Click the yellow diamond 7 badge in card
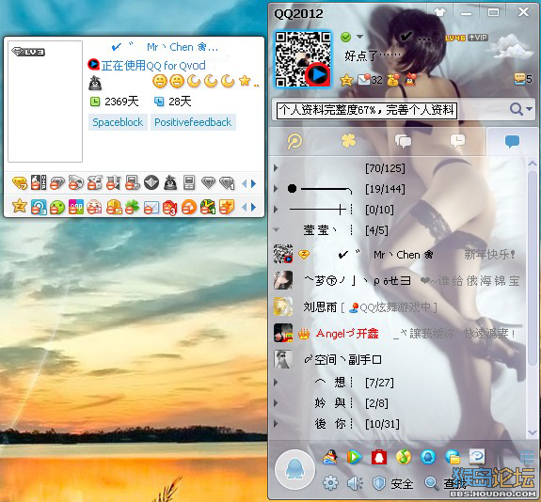The image size is (541, 502). pos(20,182)
